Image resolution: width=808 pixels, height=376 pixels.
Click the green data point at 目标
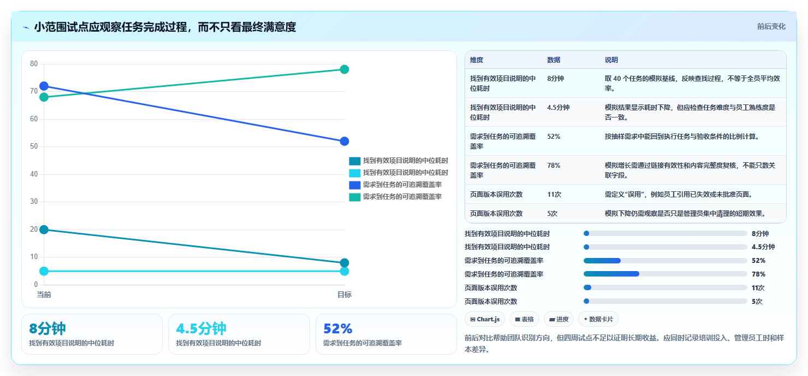click(x=344, y=69)
